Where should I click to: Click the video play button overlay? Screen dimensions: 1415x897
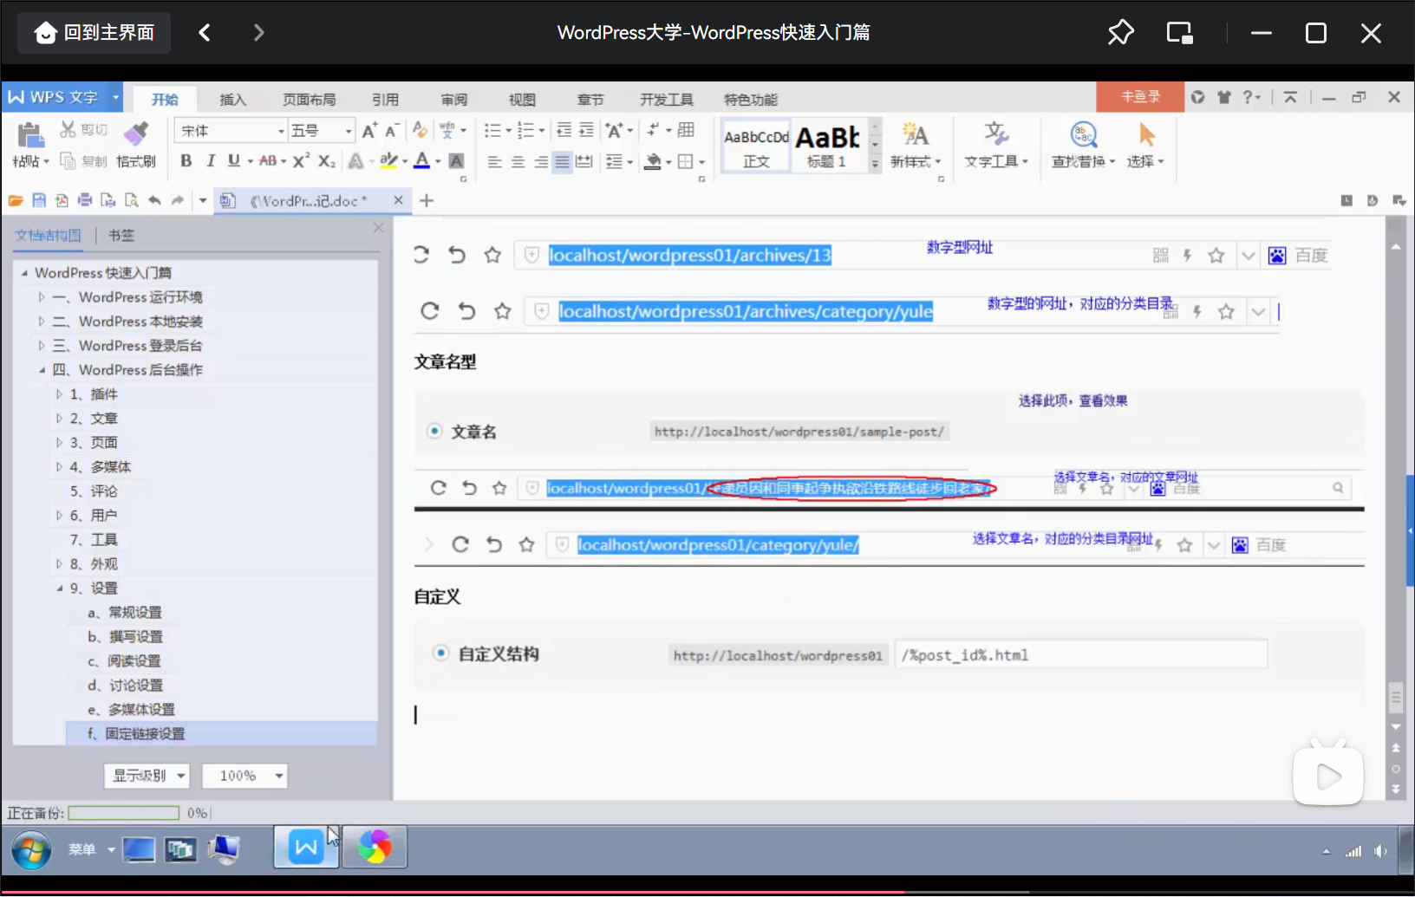click(1327, 777)
